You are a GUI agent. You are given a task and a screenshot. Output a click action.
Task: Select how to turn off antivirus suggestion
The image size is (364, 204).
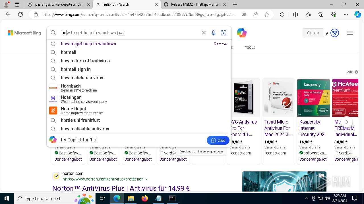pos(139,61)
